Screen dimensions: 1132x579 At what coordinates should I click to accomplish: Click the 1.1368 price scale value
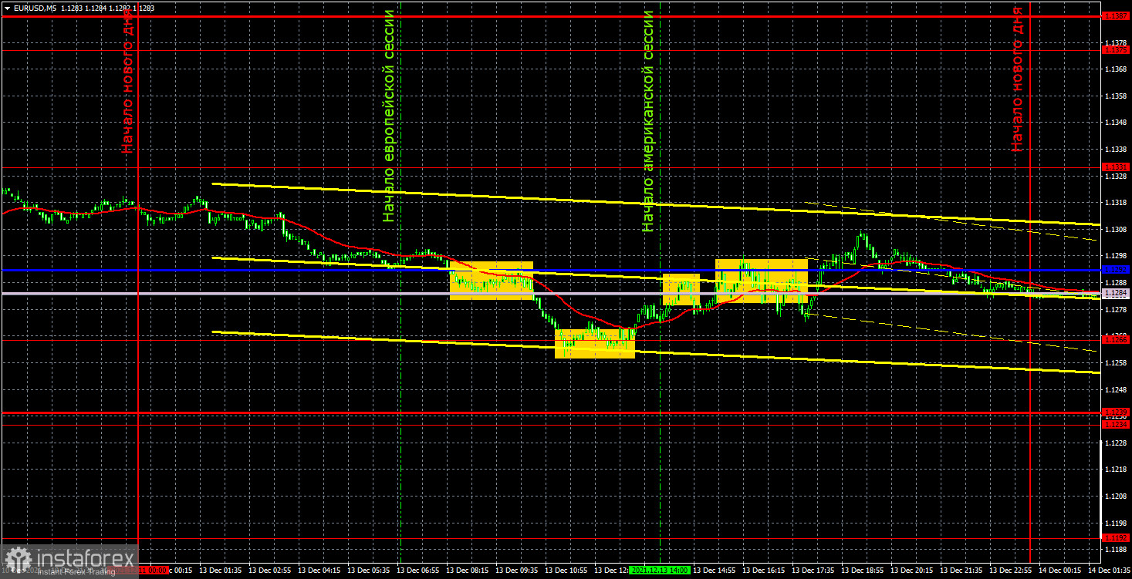[x=1116, y=69]
